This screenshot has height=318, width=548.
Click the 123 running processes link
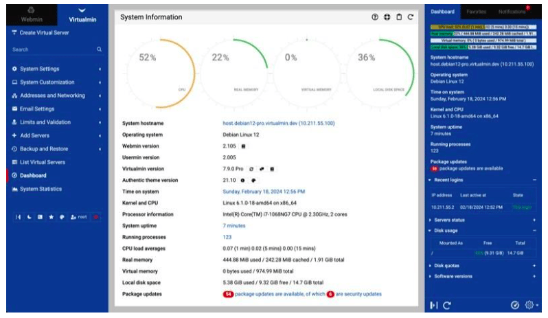coord(227,237)
